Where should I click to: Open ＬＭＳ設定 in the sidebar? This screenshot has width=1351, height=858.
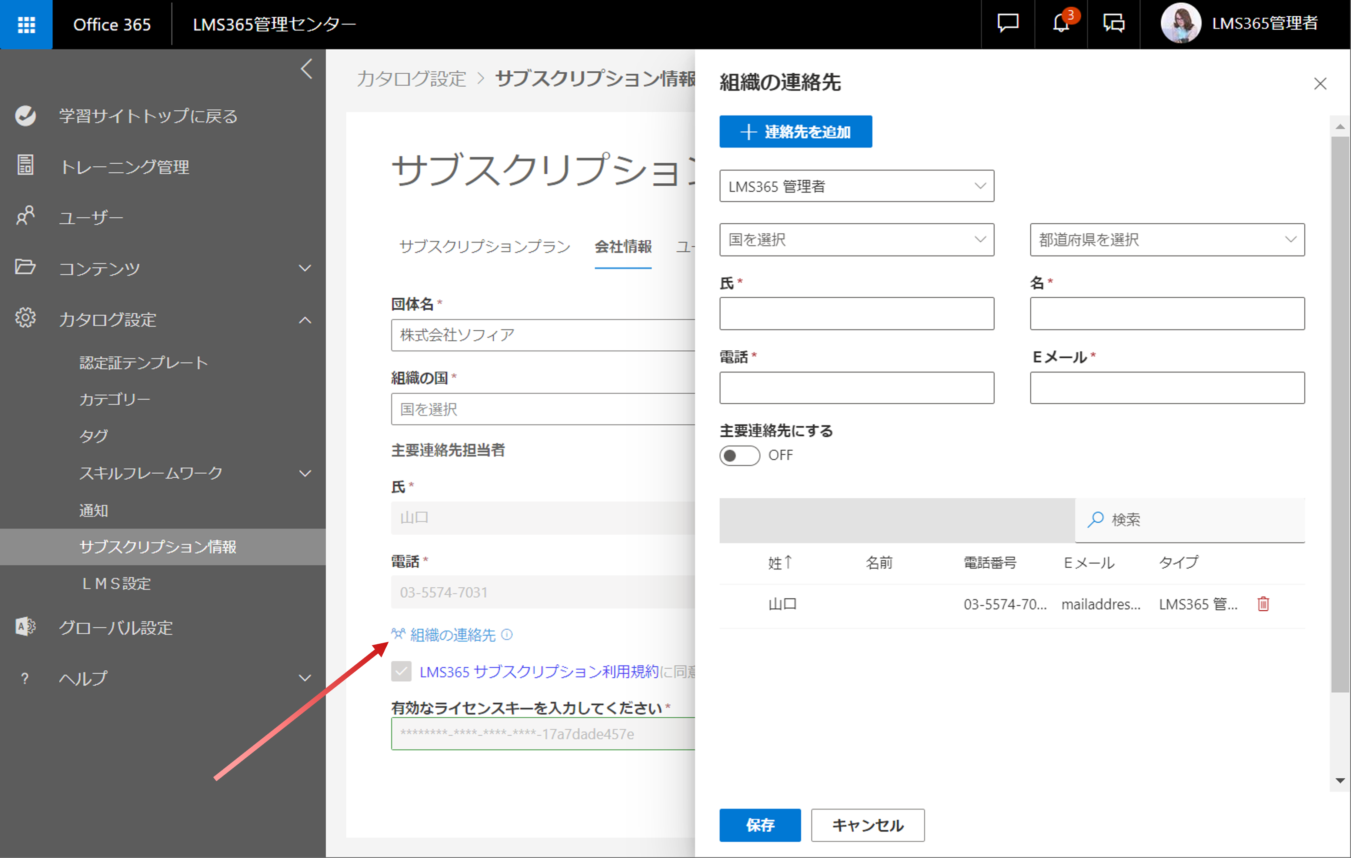click(116, 584)
